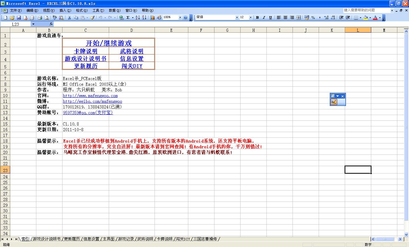Open the 文件(F) menu
The height and width of the screenshot is (247, 409).
pos(16,11)
